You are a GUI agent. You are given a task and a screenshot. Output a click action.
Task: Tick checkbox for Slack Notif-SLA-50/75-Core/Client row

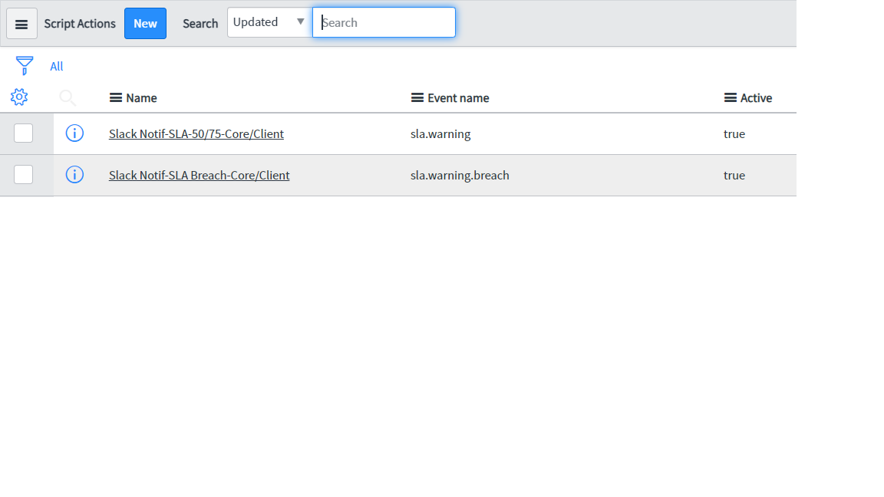(x=23, y=133)
